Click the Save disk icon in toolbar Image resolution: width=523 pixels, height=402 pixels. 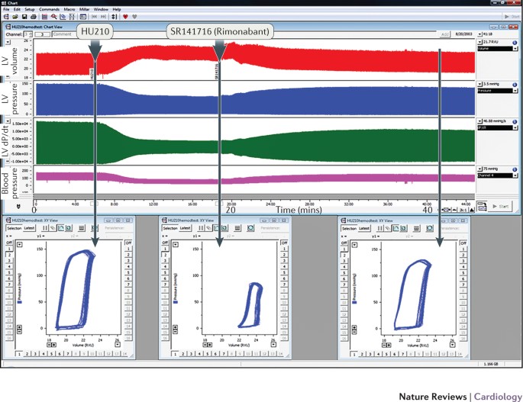tap(24, 16)
